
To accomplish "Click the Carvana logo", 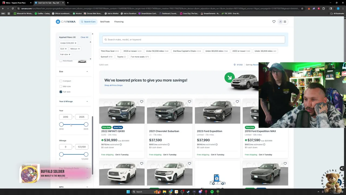I will 66,22.
